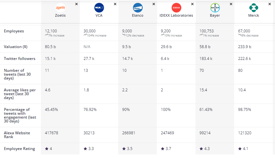Screen dimensions: 275x158
Task: Close the Elanco comparison column
Action: (x=154, y=4)
